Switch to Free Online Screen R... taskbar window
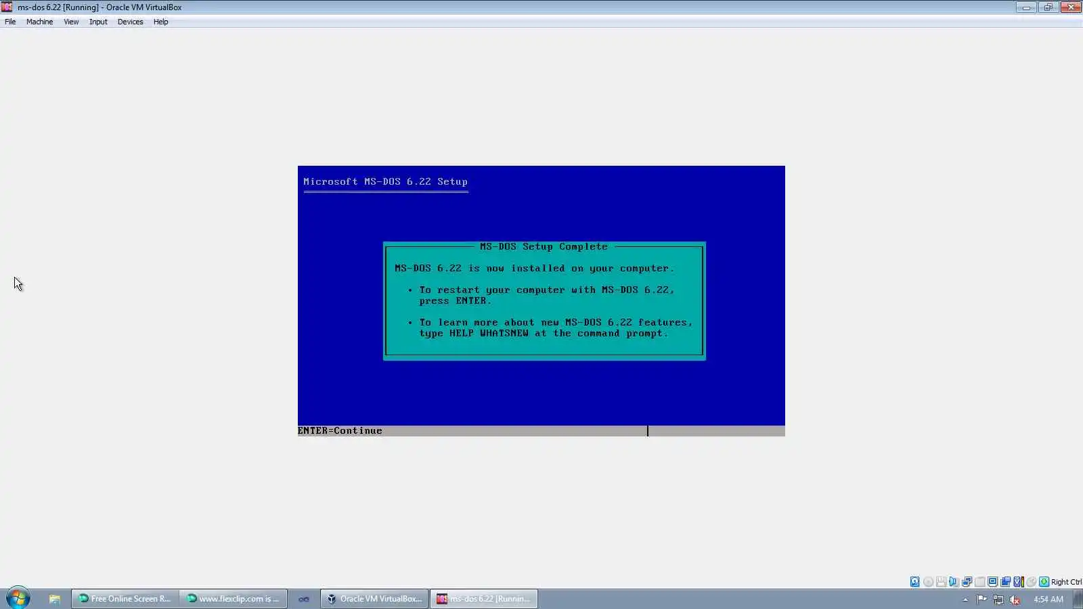 pos(125,599)
